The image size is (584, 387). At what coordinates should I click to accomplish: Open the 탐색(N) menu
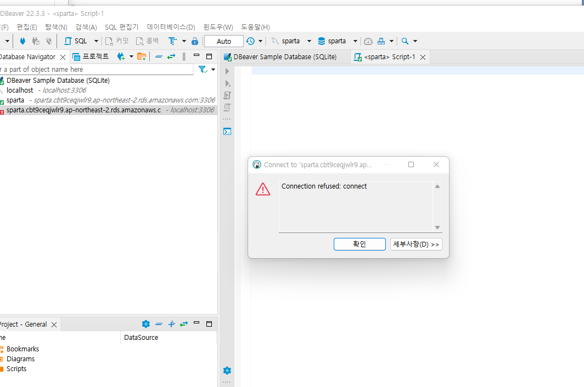tap(56, 27)
